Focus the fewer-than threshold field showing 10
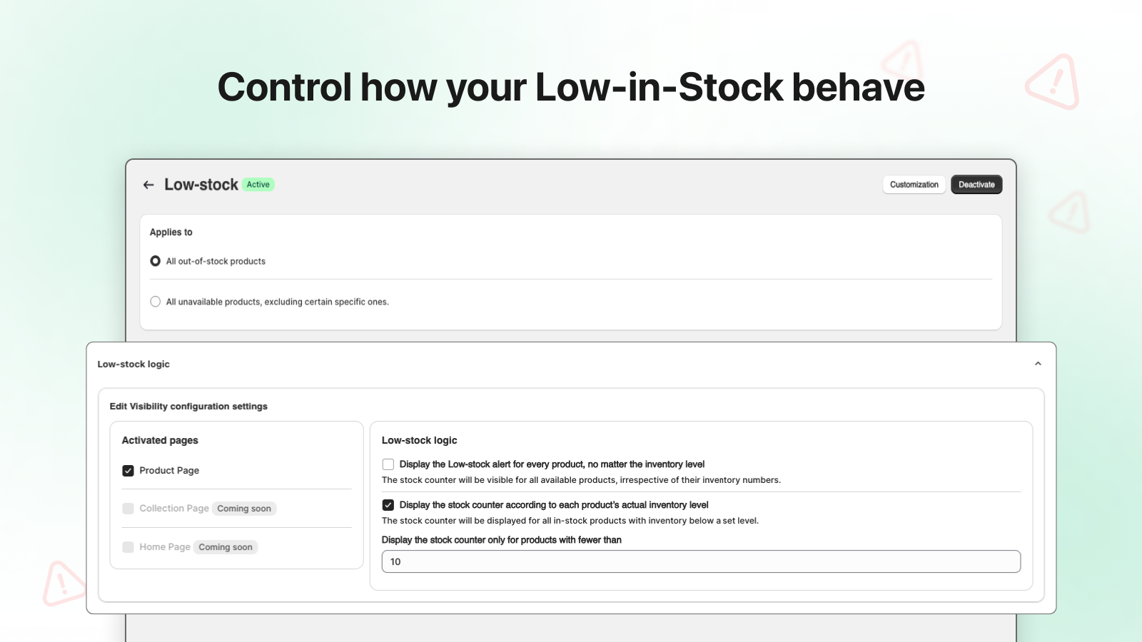Screen dimensions: 1142x642 pyautogui.click(x=701, y=561)
